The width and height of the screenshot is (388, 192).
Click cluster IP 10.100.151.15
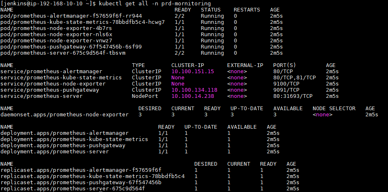[x=193, y=72]
